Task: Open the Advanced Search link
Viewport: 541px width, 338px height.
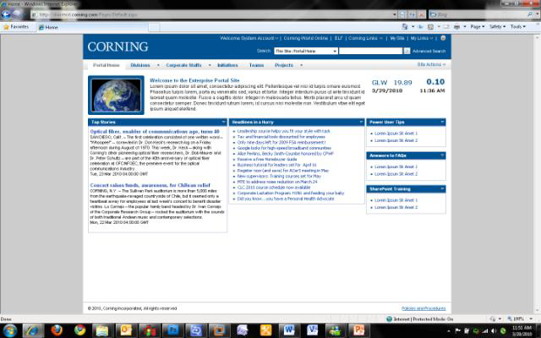Action: coord(429,51)
